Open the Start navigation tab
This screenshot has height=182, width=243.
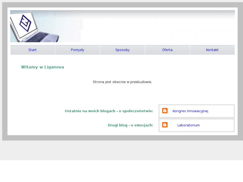pyautogui.click(x=32, y=50)
